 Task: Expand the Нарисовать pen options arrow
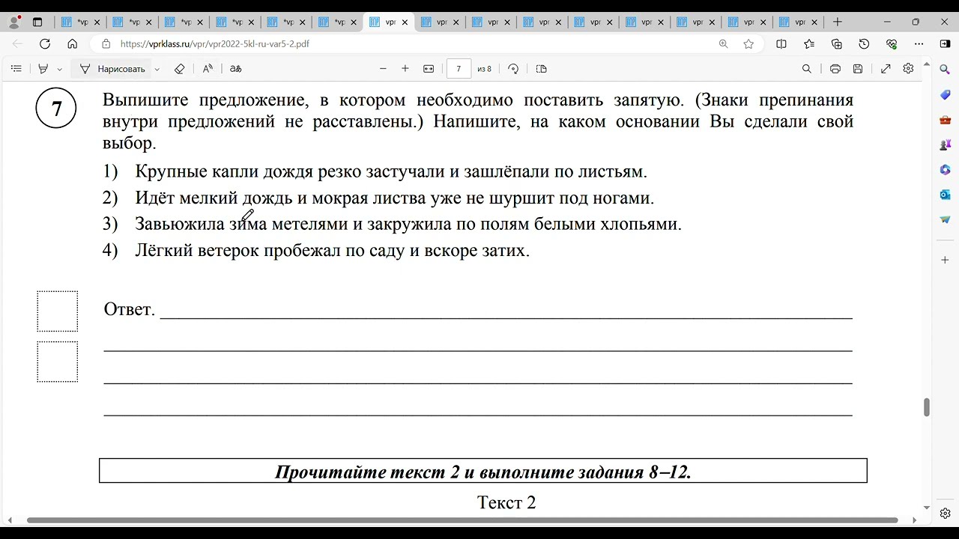point(157,69)
